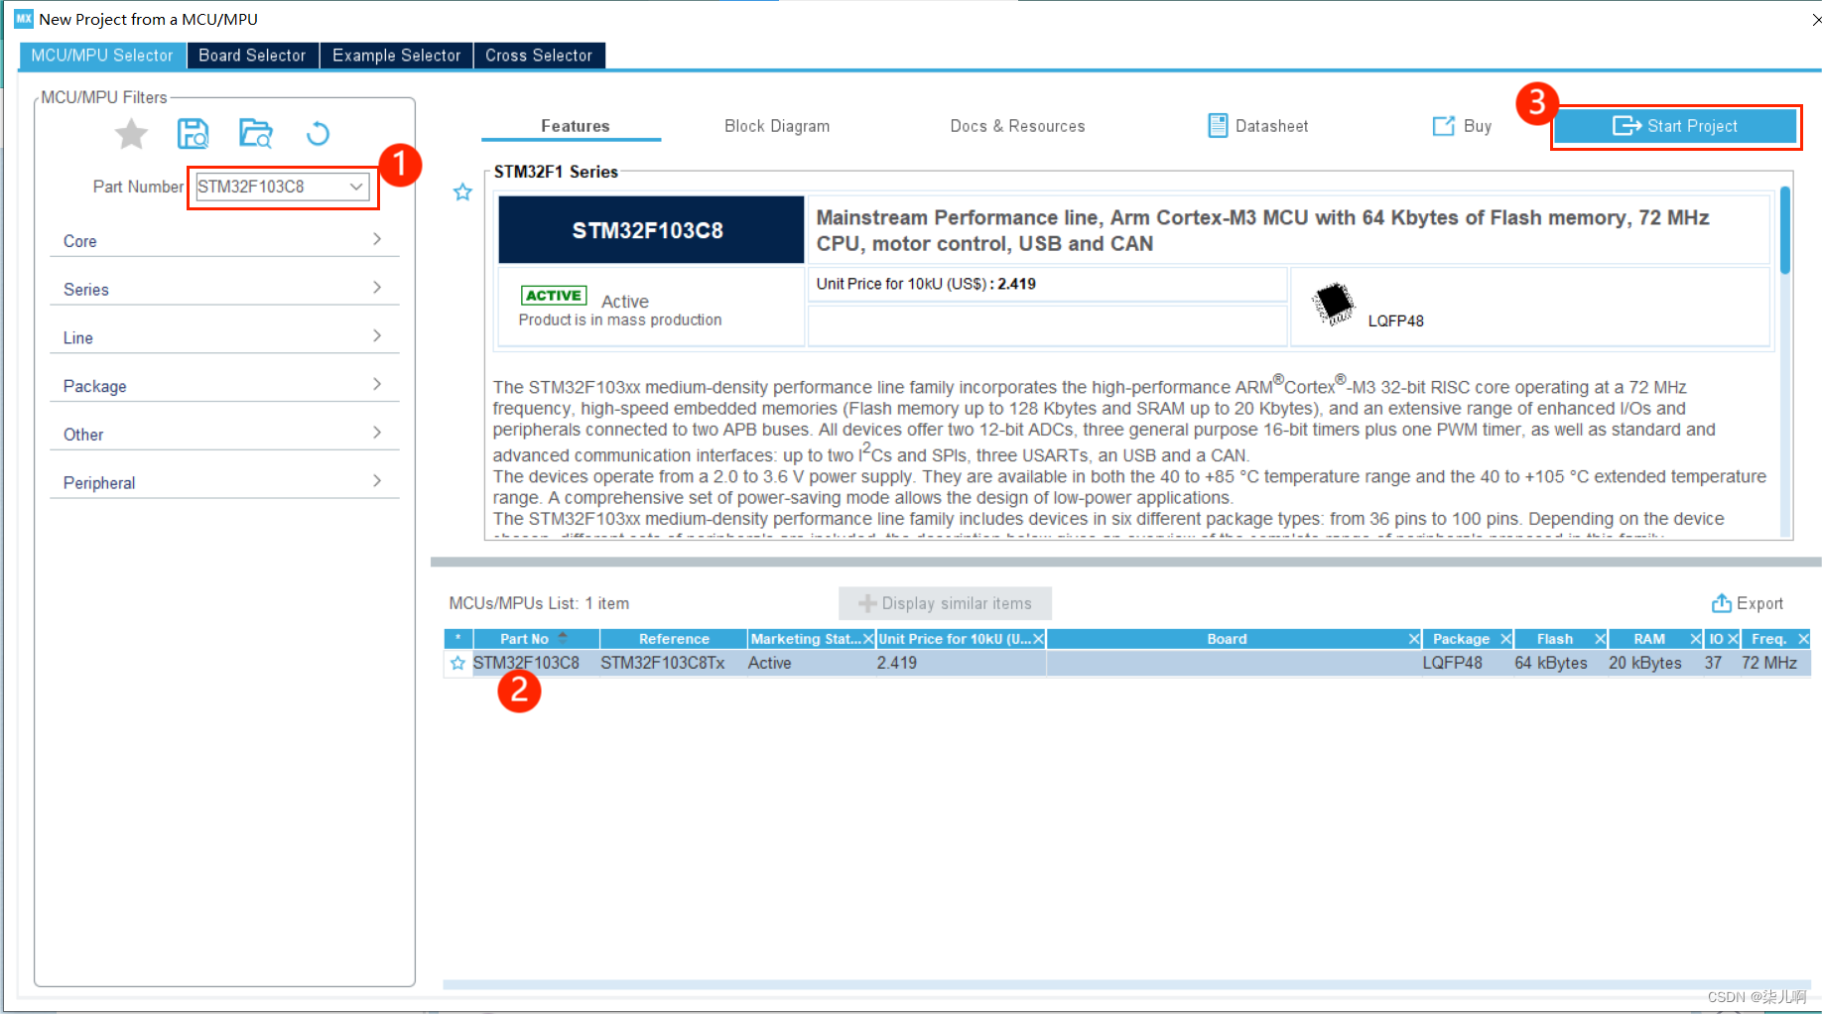This screenshot has height=1014, width=1822.
Task: Click the save search icon in filters
Action: pyautogui.click(x=193, y=133)
